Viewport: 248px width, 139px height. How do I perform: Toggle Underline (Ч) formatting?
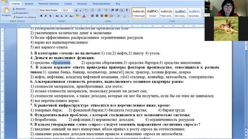pos(50,16)
